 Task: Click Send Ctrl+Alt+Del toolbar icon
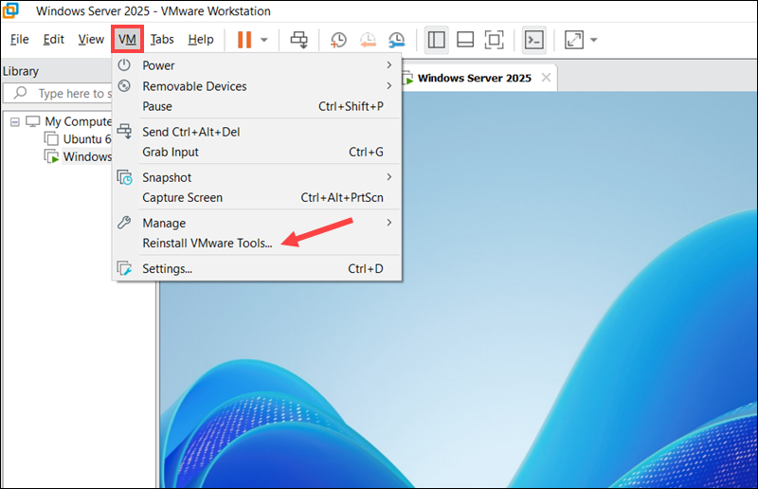click(299, 40)
